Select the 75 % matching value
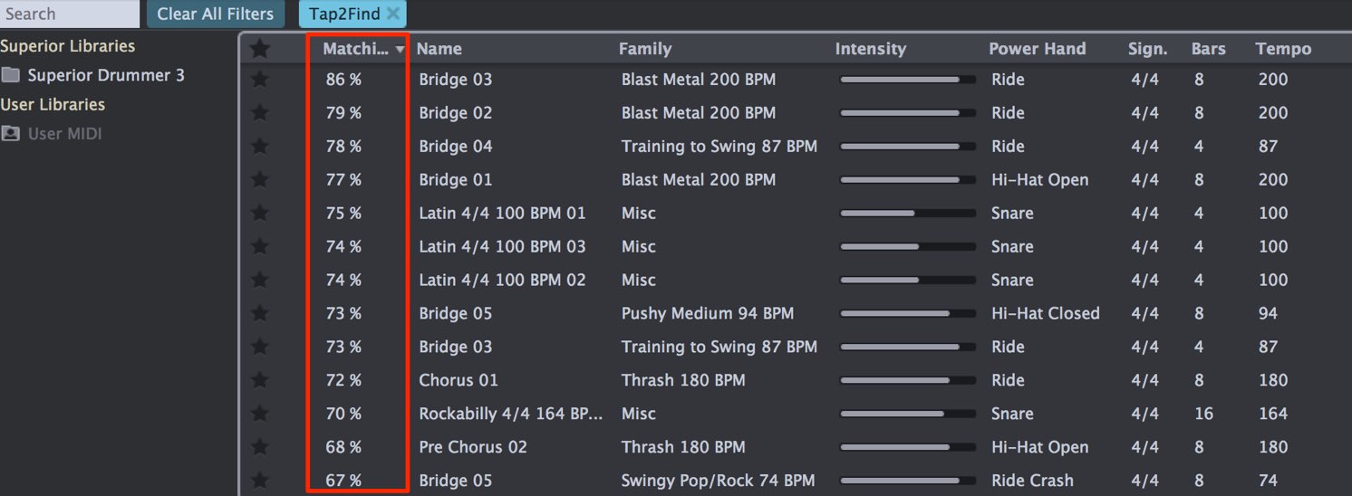 coord(343,214)
